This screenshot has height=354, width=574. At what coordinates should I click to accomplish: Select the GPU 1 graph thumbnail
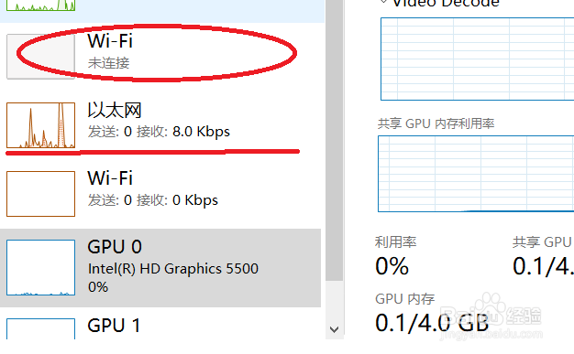pos(40,328)
